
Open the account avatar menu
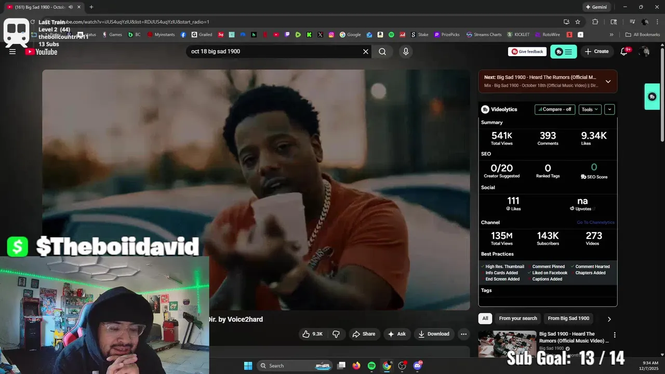coord(645,51)
